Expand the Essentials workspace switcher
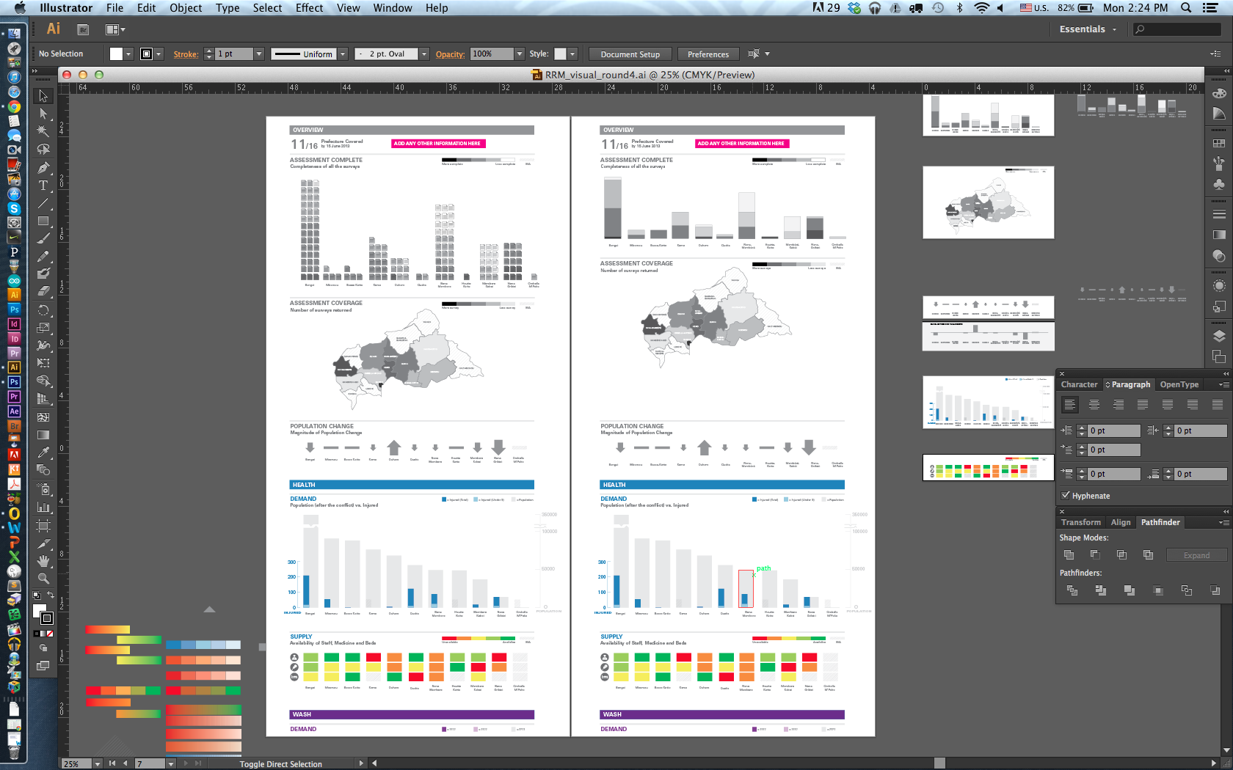Viewport: 1233px width, 770px height. (1088, 29)
